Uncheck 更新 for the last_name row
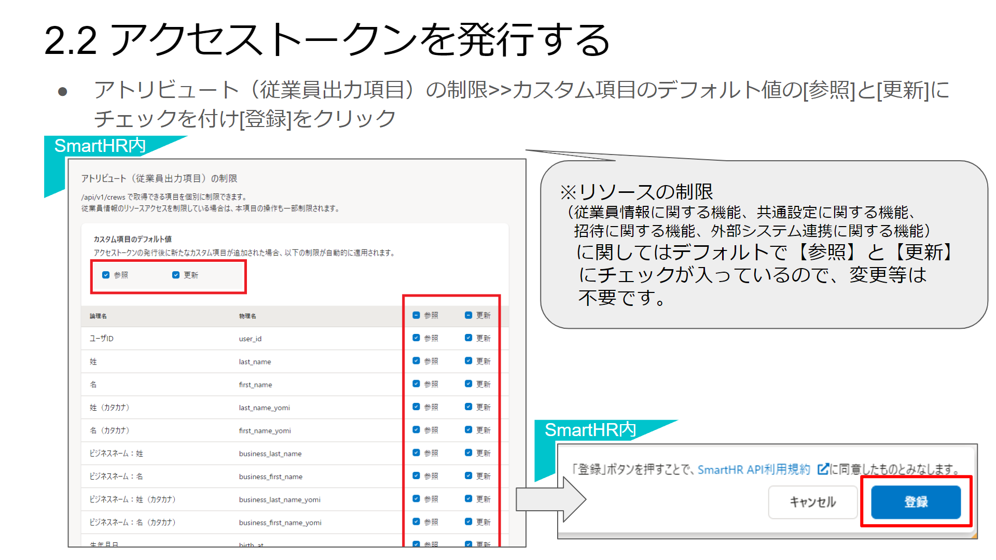 pos(468,361)
